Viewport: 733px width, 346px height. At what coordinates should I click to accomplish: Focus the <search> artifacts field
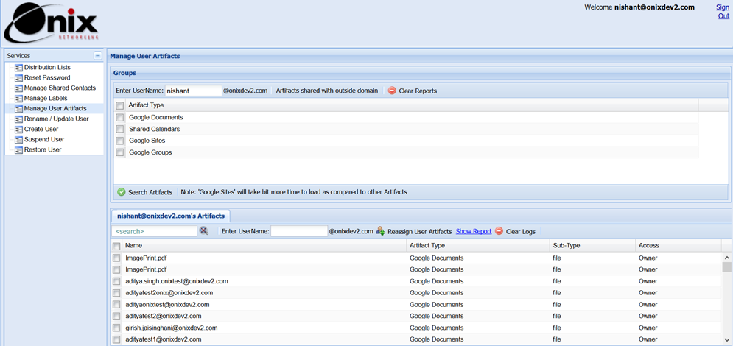point(154,231)
